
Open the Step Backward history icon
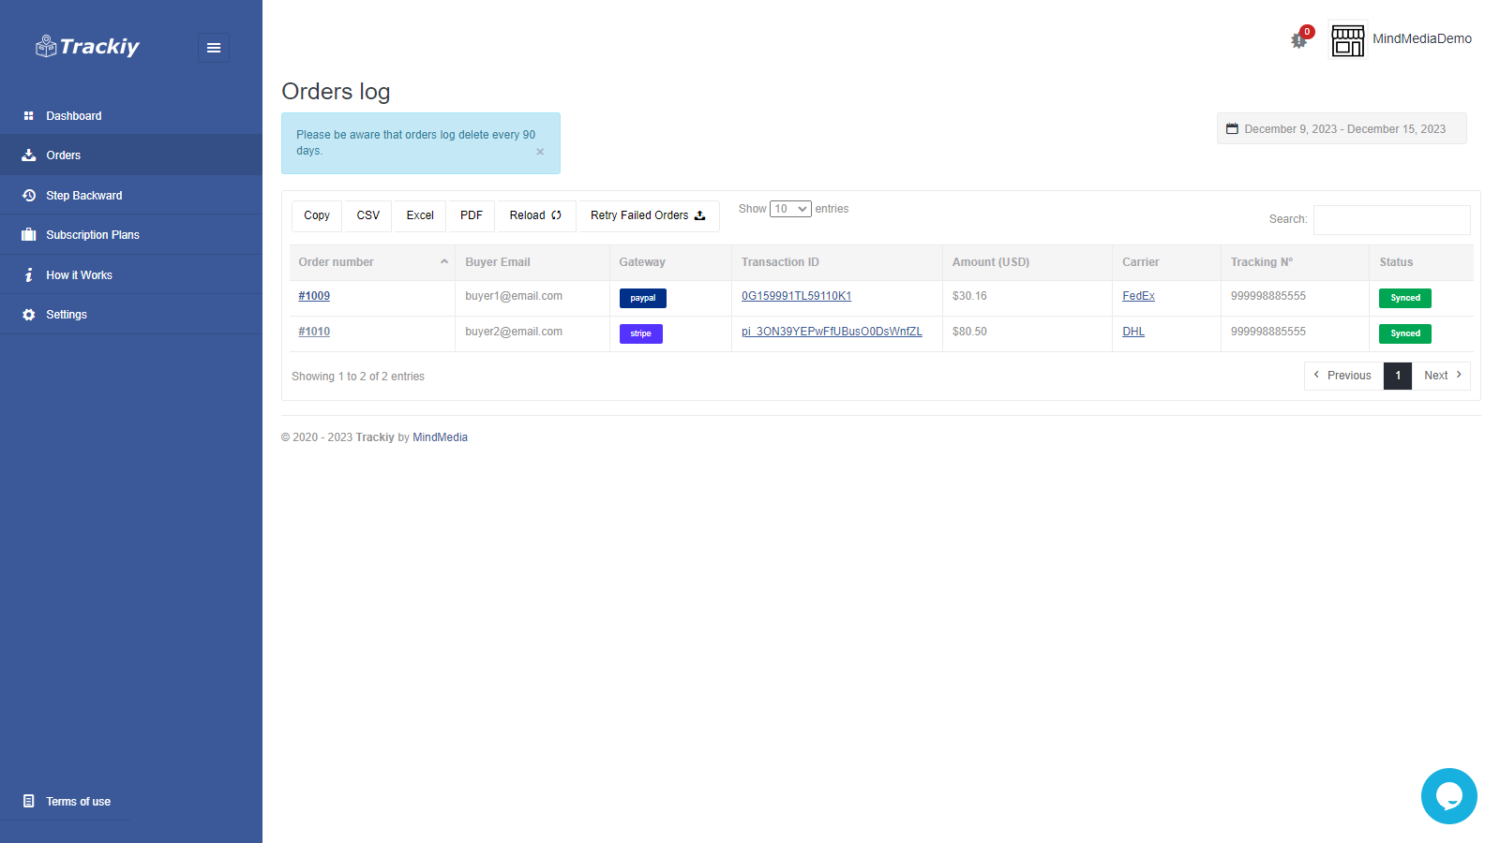[x=29, y=195]
